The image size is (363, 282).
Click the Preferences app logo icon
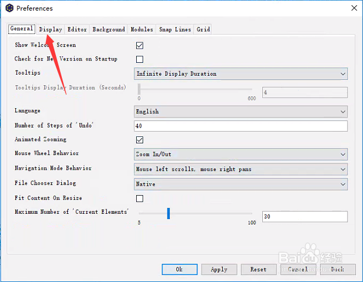coord(9,8)
